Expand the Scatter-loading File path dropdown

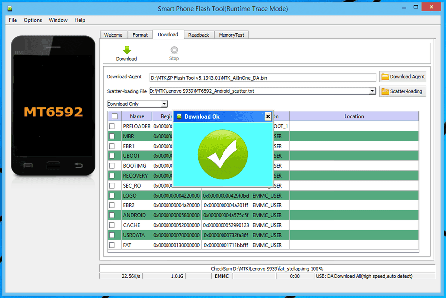pyautogui.click(x=372, y=91)
